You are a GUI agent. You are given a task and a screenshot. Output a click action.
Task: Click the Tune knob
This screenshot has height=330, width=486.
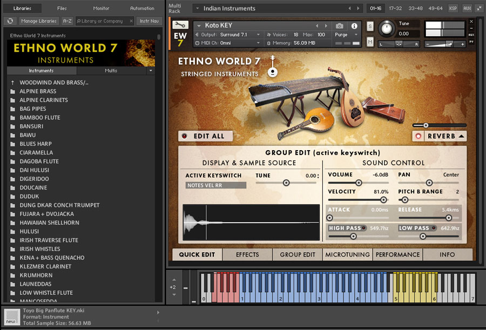pyautogui.click(x=386, y=29)
